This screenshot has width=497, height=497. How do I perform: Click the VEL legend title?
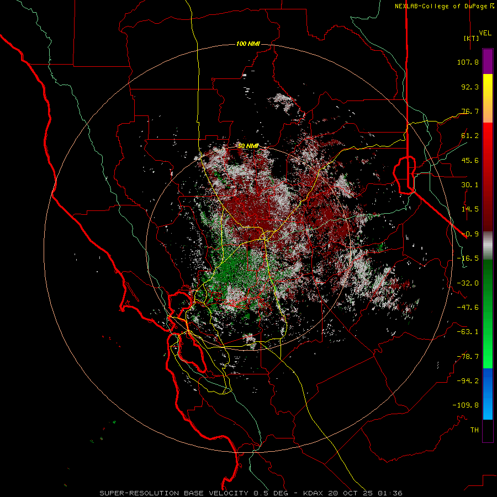[485, 33]
